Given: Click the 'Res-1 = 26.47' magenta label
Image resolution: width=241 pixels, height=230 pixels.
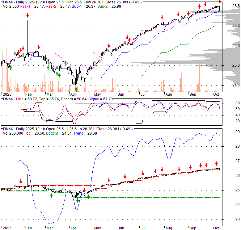Looking at the screenshot, I should coord(32,6).
